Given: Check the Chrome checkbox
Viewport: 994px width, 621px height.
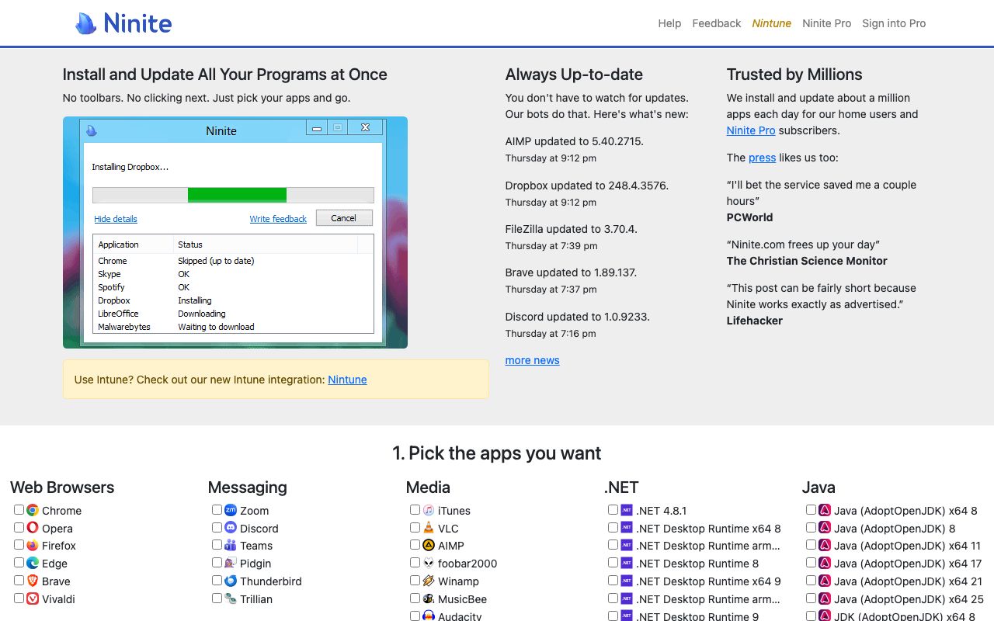Looking at the screenshot, I should point(19,509).
